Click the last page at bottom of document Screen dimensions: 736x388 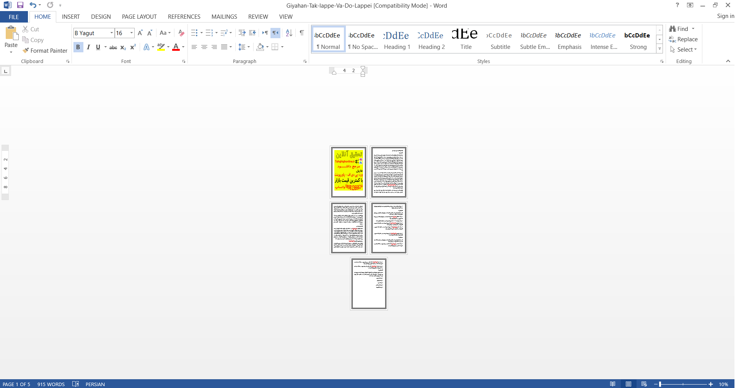[x=369, y=284]
